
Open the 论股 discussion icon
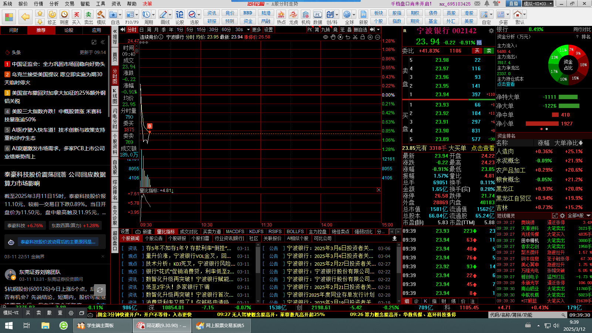click(179, 17)
